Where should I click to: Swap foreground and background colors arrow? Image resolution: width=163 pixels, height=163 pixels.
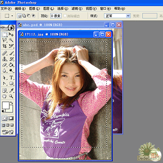tap(12, 103)
